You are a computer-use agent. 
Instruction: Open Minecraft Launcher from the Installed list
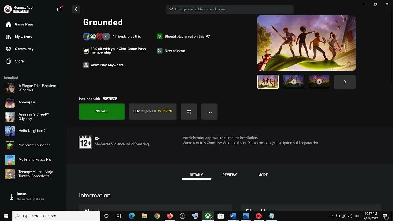coord(34,145)
